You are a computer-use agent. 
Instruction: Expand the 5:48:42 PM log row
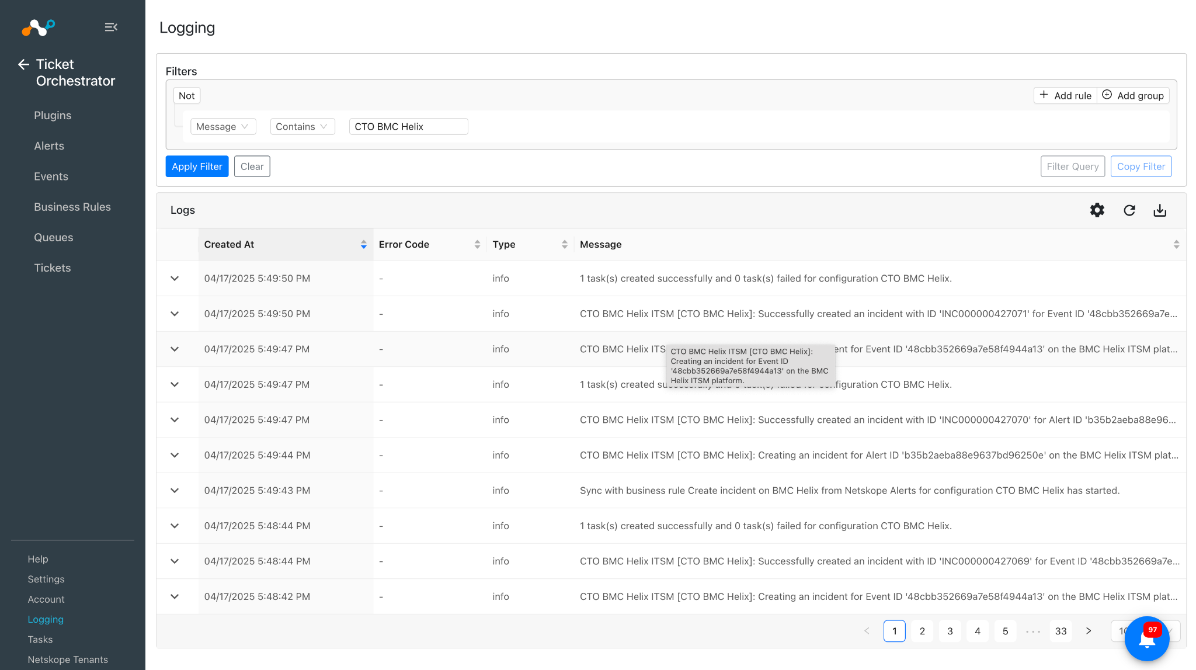[175, 596]
